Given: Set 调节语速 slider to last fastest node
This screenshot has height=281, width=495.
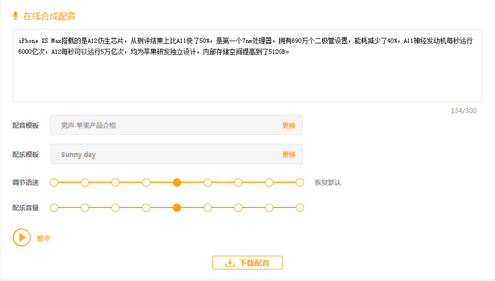Looking at the screenshot, I should point(300,182).
